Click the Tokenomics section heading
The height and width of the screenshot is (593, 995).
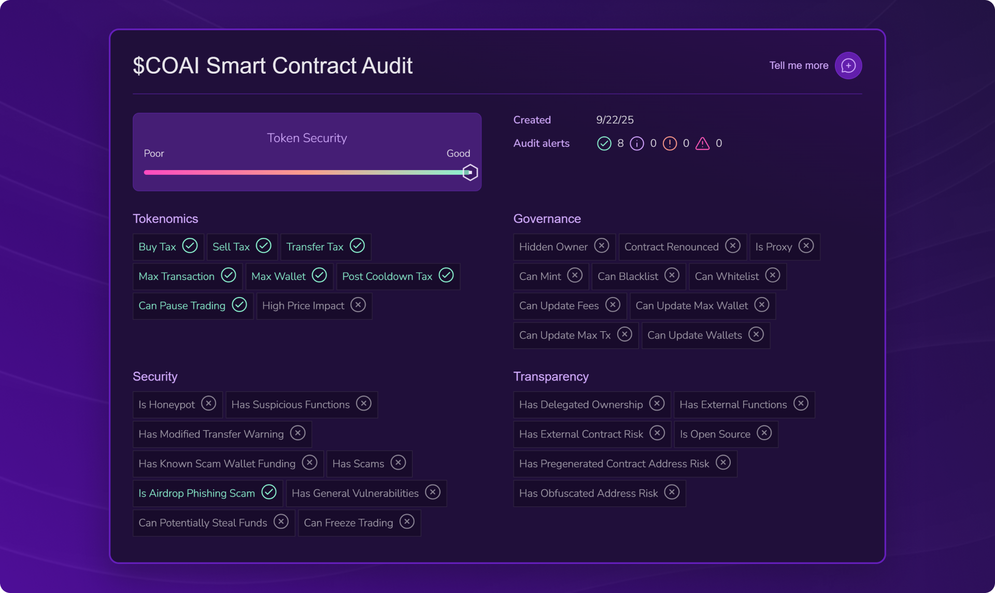coord(165,219)
